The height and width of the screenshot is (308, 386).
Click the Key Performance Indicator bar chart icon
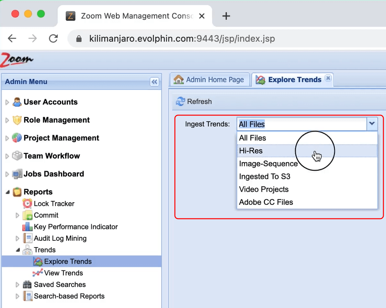click(x=27, y=226)
